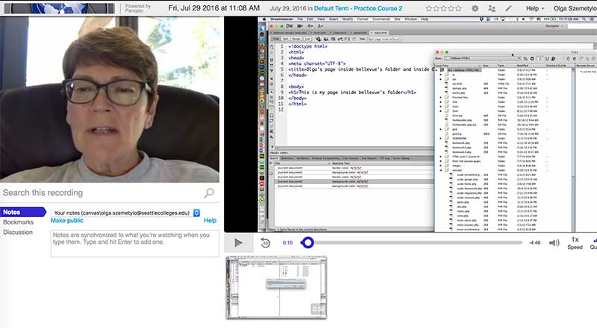The width and height of the screenshot is (597, 328).
Task: Open the share users icon
Action: (492, 7)
